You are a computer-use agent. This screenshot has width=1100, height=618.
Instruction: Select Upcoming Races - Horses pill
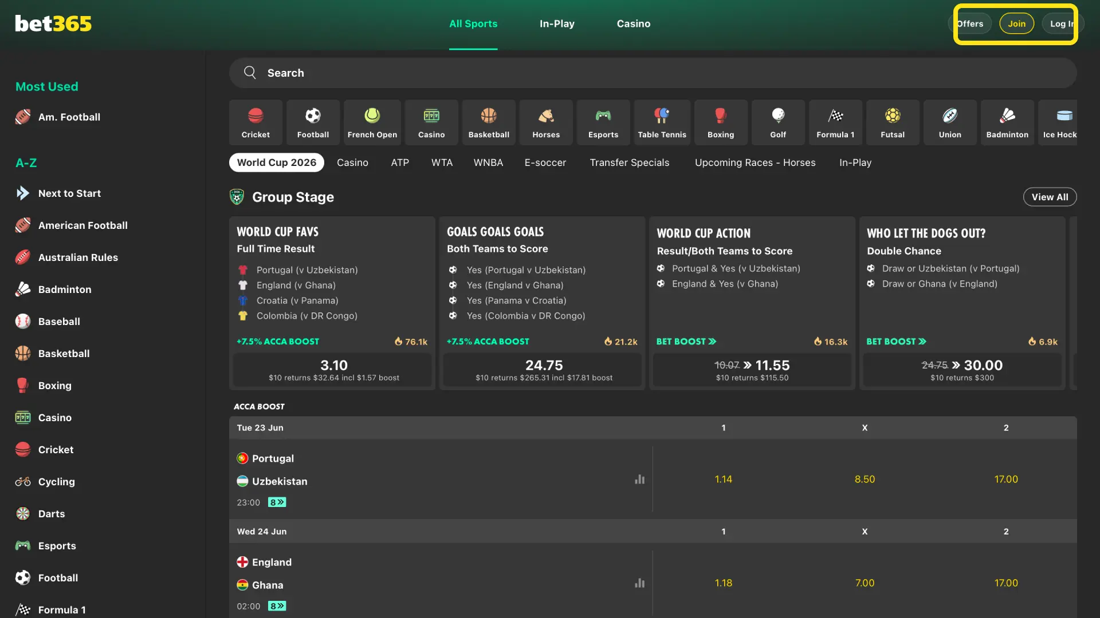coord(755,163)
